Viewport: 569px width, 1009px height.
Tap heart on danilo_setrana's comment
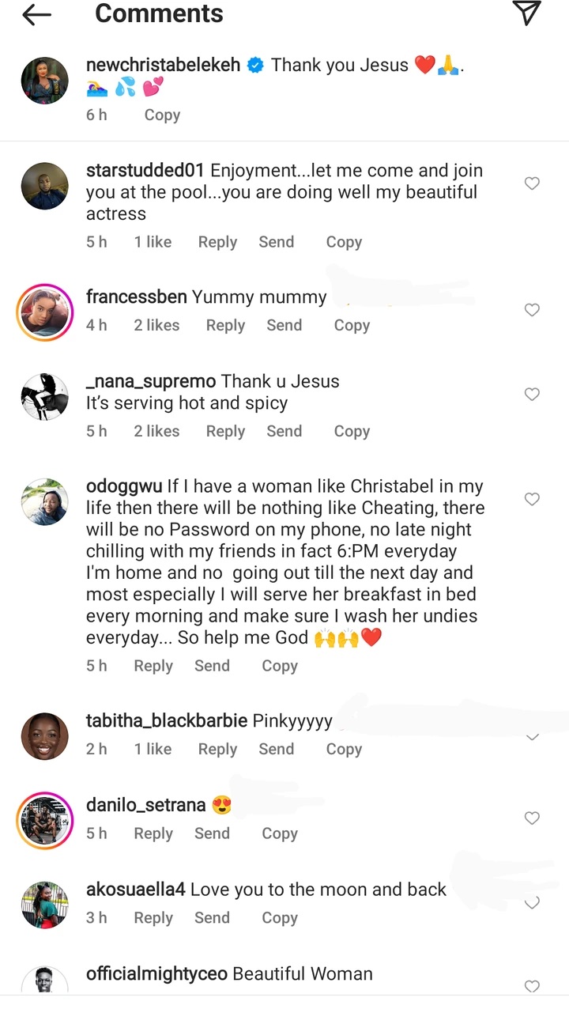point(532,818)
